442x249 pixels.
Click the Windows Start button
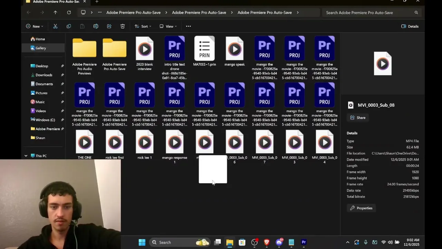tap(142, 242)
